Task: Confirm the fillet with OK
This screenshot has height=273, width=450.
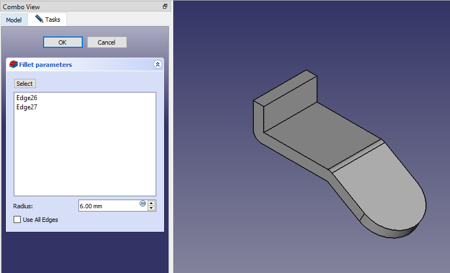Action: tap(63, 42)
